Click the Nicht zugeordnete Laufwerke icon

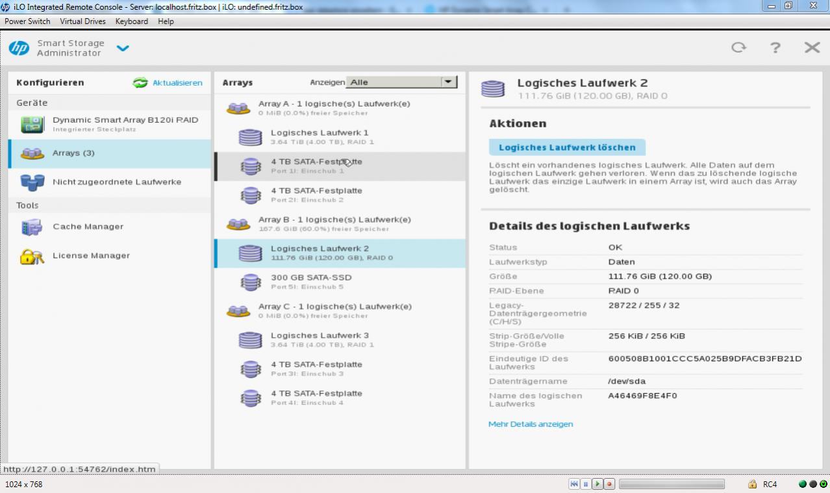tap(32, 182)
